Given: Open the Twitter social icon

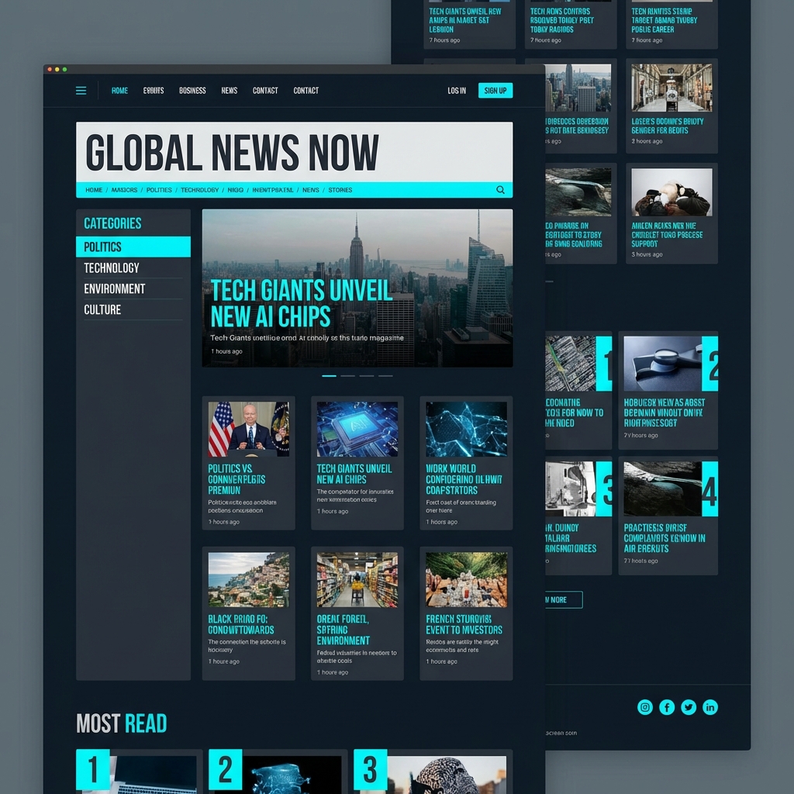Looking at the screenshot, I should 688,706.
